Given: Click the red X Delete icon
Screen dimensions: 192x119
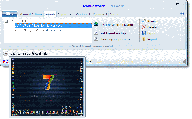Looking at the screenshot, I should pyautogui.click(x=144, y=27).
